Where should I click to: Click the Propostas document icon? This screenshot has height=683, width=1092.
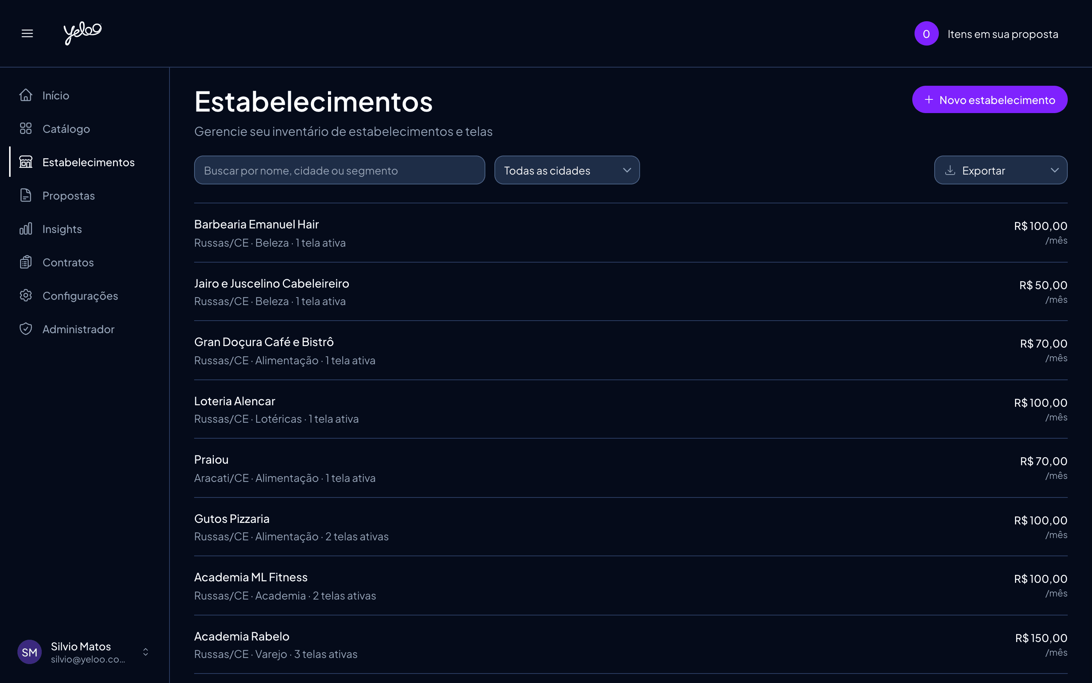[x=26, y=195]
